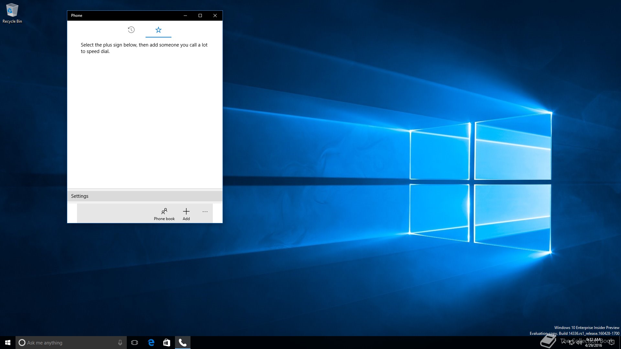Open the network status tray icon
The width and height of the screenshot is (621, 349).
tap(572, 343)
